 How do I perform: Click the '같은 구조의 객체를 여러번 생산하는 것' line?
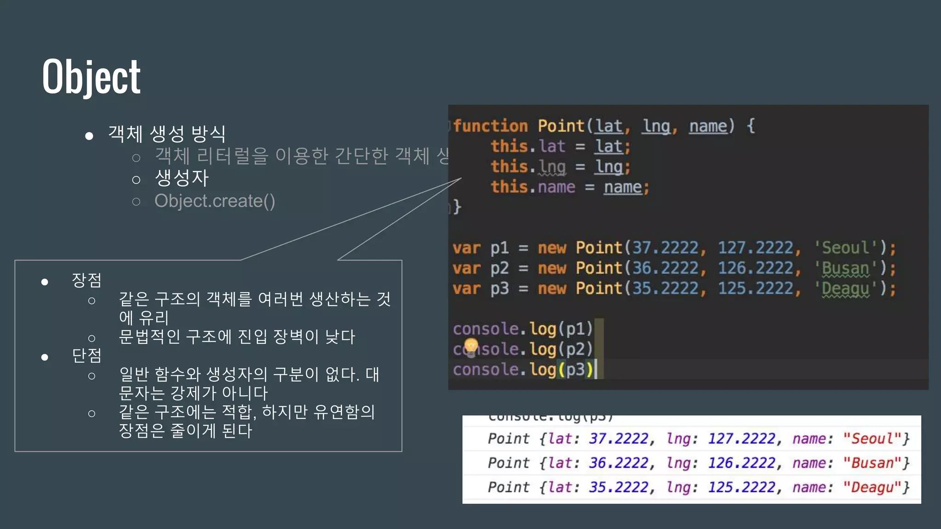click(x=255, y=299)
